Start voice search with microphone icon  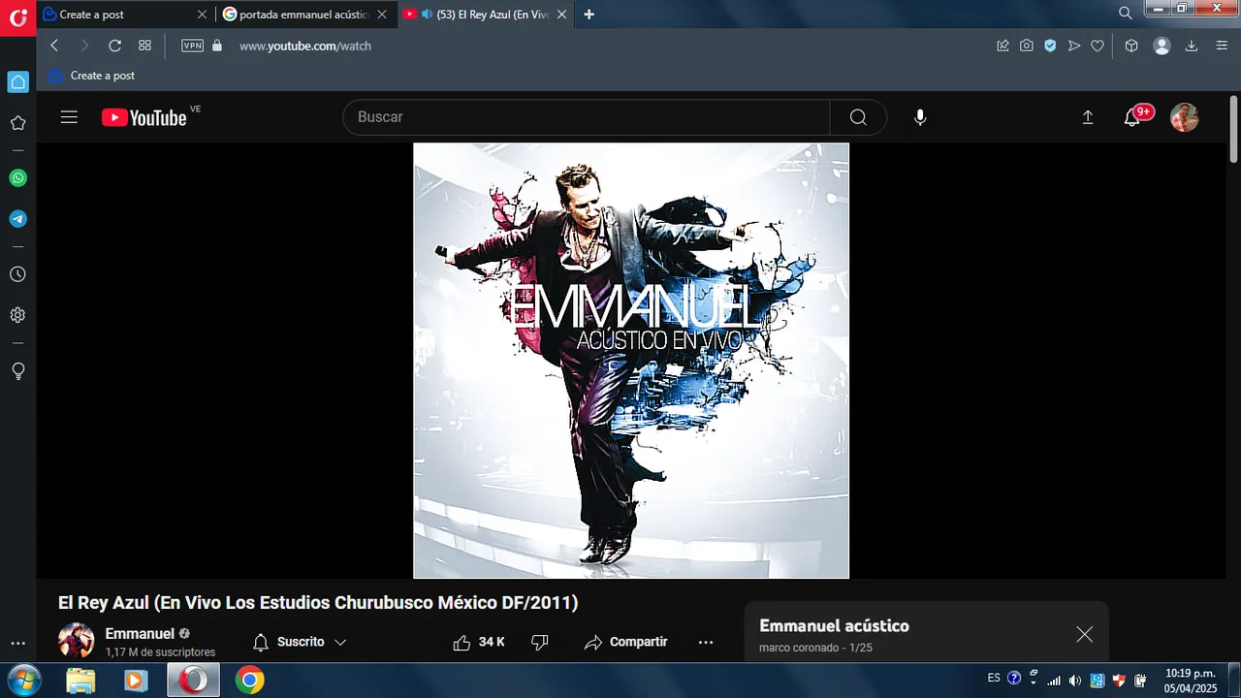click(x=920, y=117)
